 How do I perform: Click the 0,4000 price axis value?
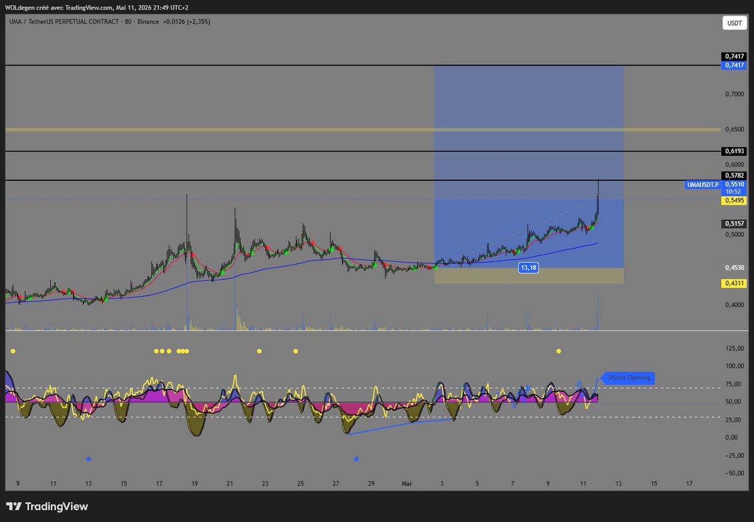click(x=735, y=305)
